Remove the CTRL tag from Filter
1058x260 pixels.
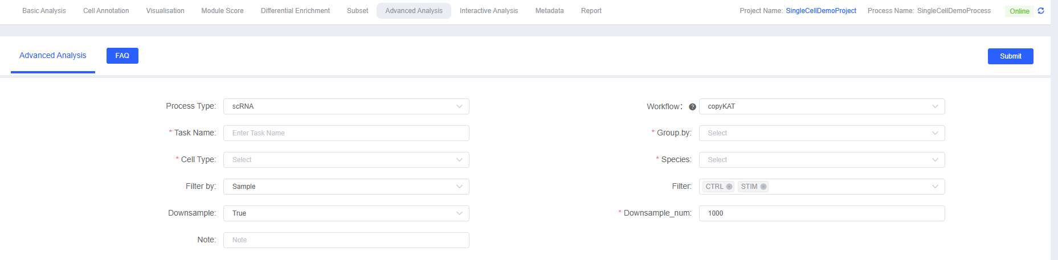pos(729,187)
